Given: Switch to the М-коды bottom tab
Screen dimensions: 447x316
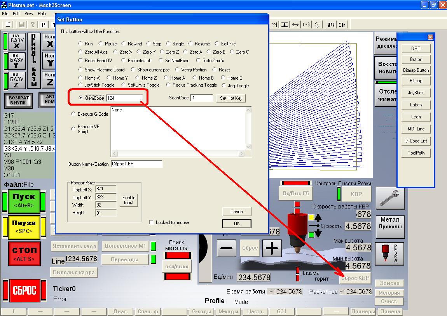Looking at the screenshot, I should (x=228, y=312).
